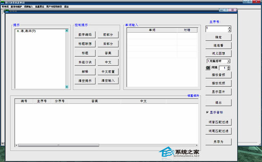Open the 词库输入 menu

click(x=28, y=7)
